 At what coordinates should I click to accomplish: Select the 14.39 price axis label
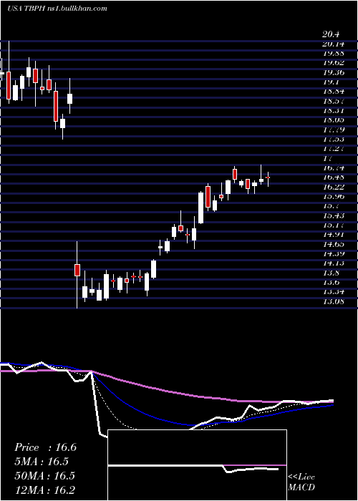tap(334, 253)
